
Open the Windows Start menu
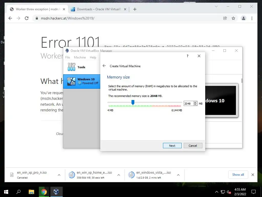pos(6,192)
